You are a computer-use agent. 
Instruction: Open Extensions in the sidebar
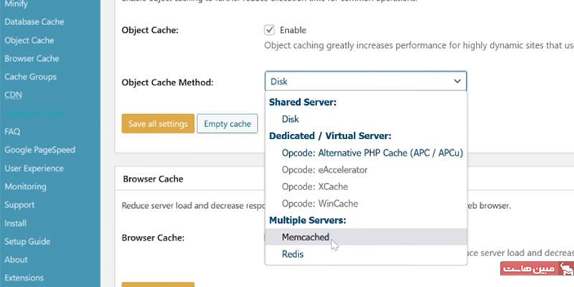(x=24, y=278)
